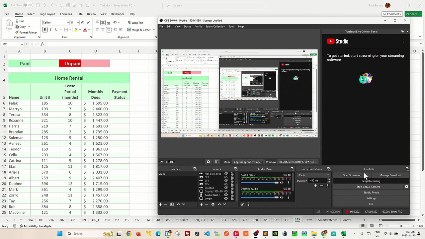Switch to Excel Formulas ribbon tab
The width and height of the screenshot is (425, 239).
[66, 14]
